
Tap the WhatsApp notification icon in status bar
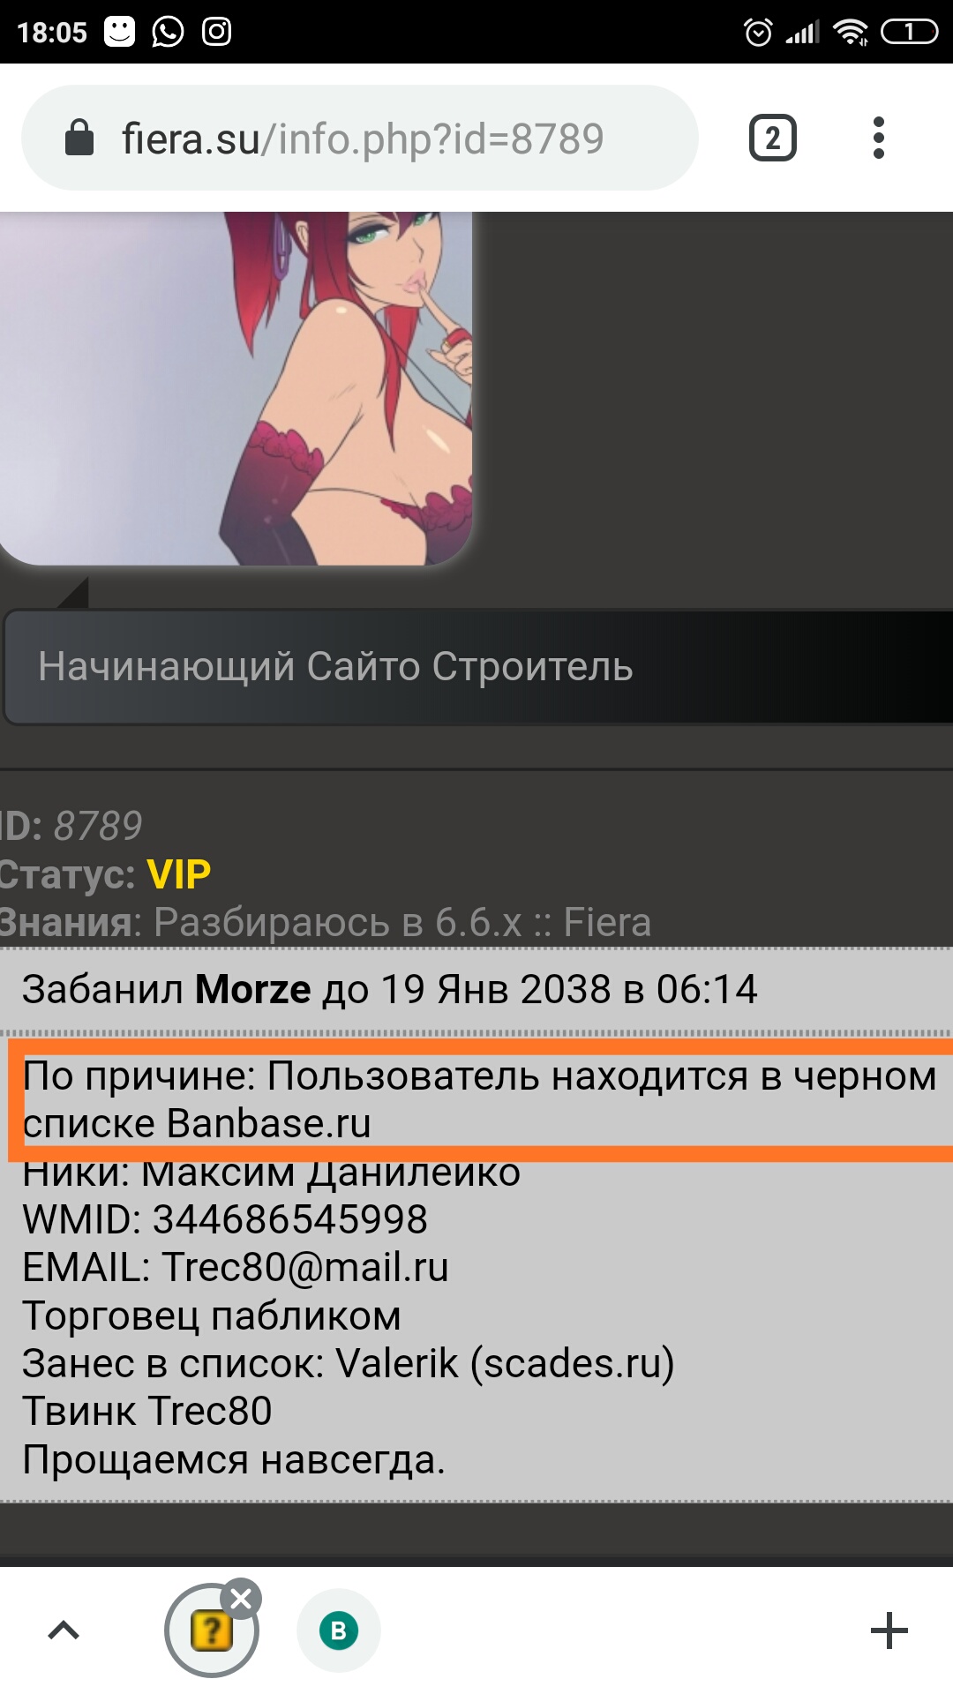tap(168, 32)
